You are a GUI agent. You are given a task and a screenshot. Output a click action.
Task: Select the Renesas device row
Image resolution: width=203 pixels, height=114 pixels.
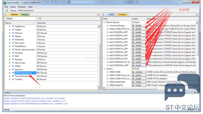pos(51,60)
